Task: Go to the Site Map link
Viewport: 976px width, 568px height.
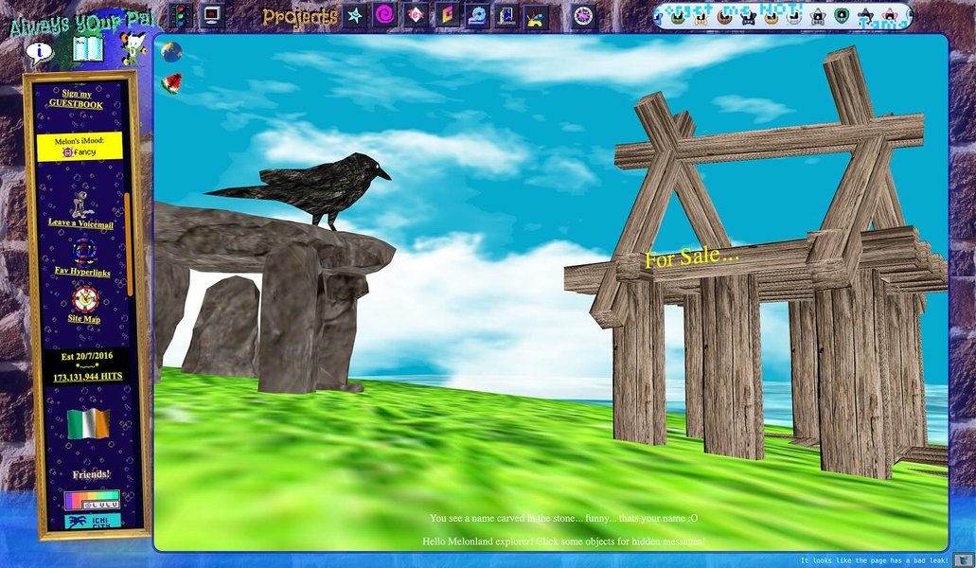Action: point(84,319)
